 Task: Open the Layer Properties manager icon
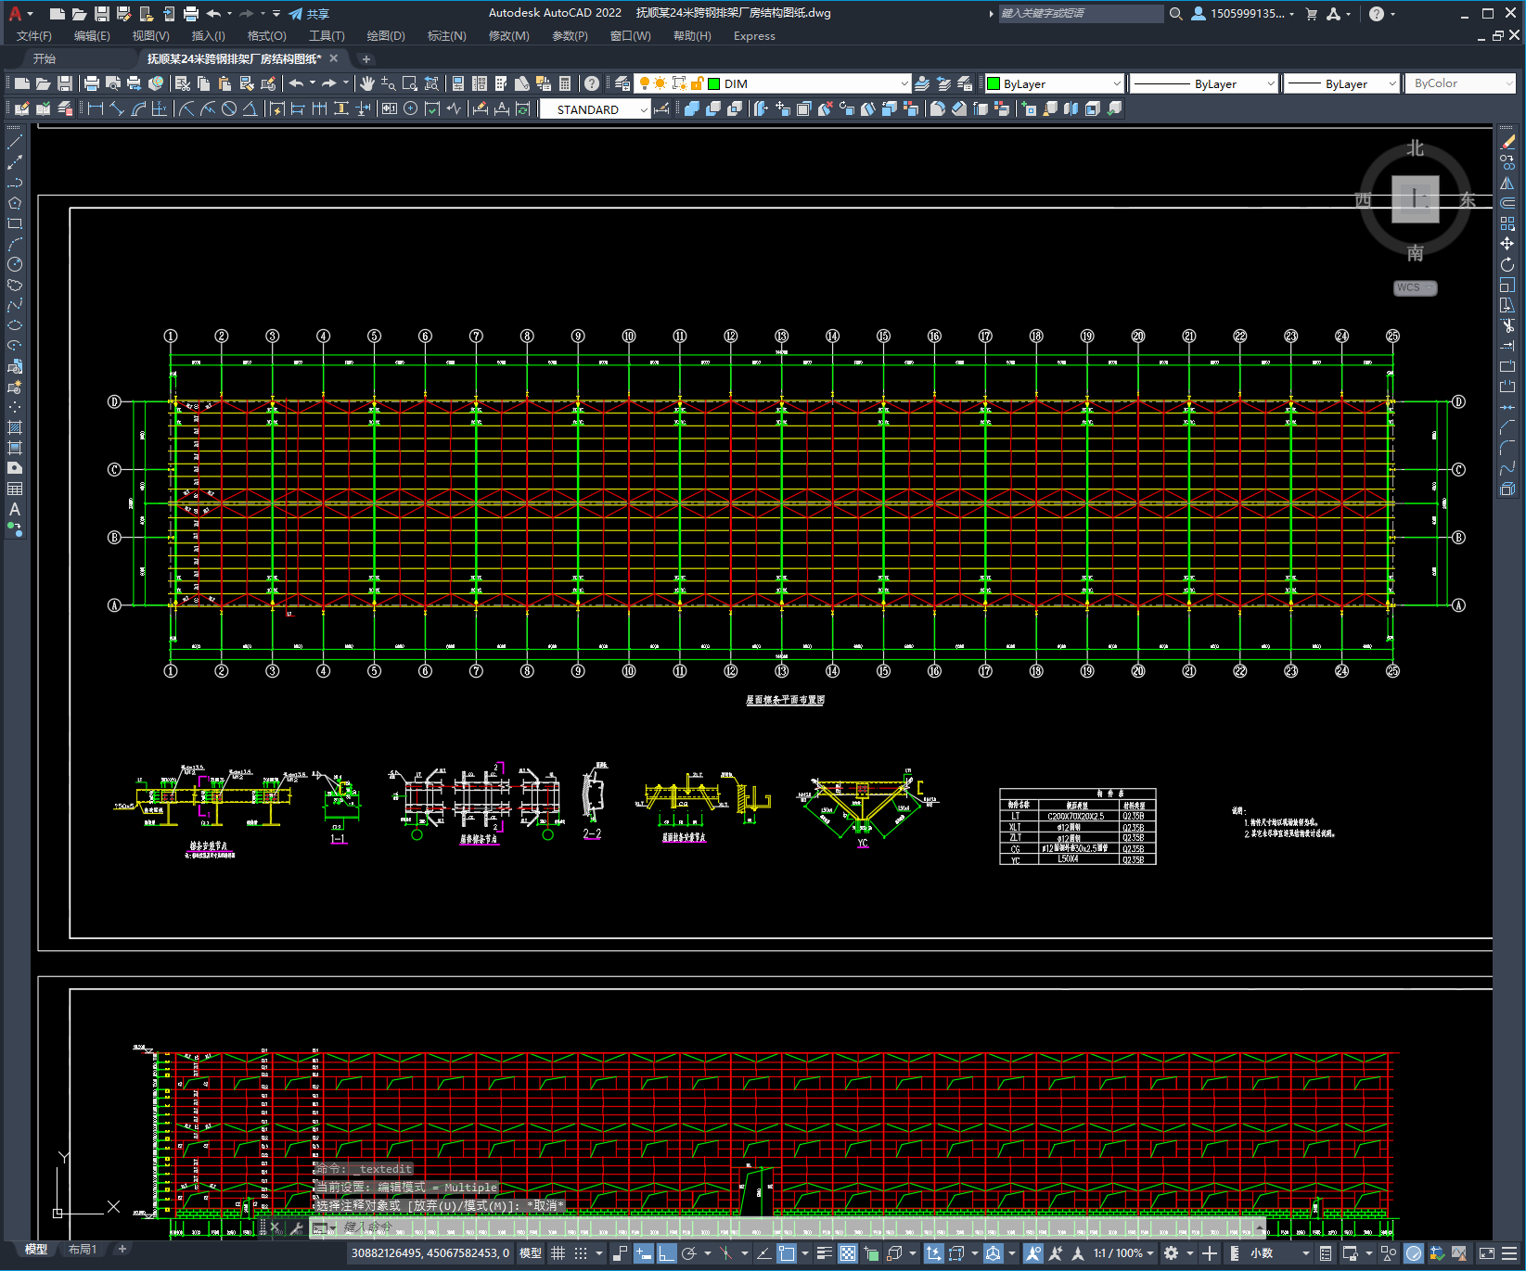pyautogui.click(x=622, y=83)
